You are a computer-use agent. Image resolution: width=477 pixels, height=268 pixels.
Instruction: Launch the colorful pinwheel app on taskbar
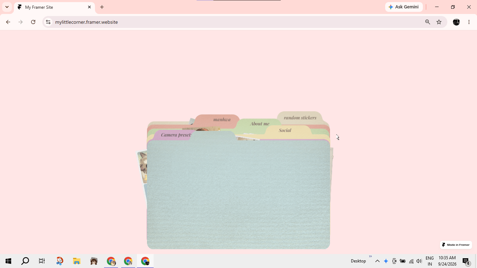[60, 261]
